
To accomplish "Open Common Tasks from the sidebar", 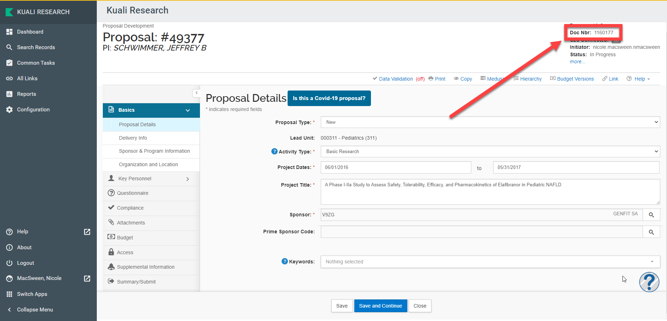I will point(36,63).
